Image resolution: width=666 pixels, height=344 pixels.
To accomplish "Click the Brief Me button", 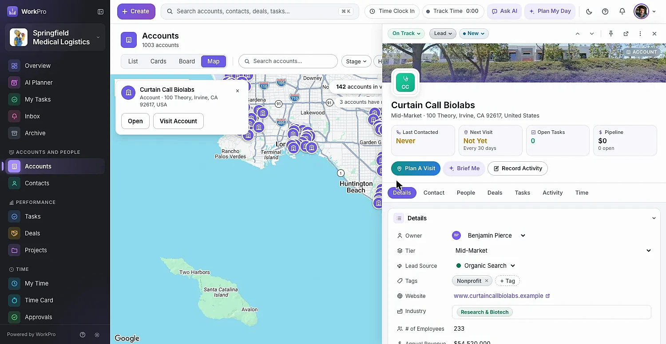I will [x=464, y=168].
